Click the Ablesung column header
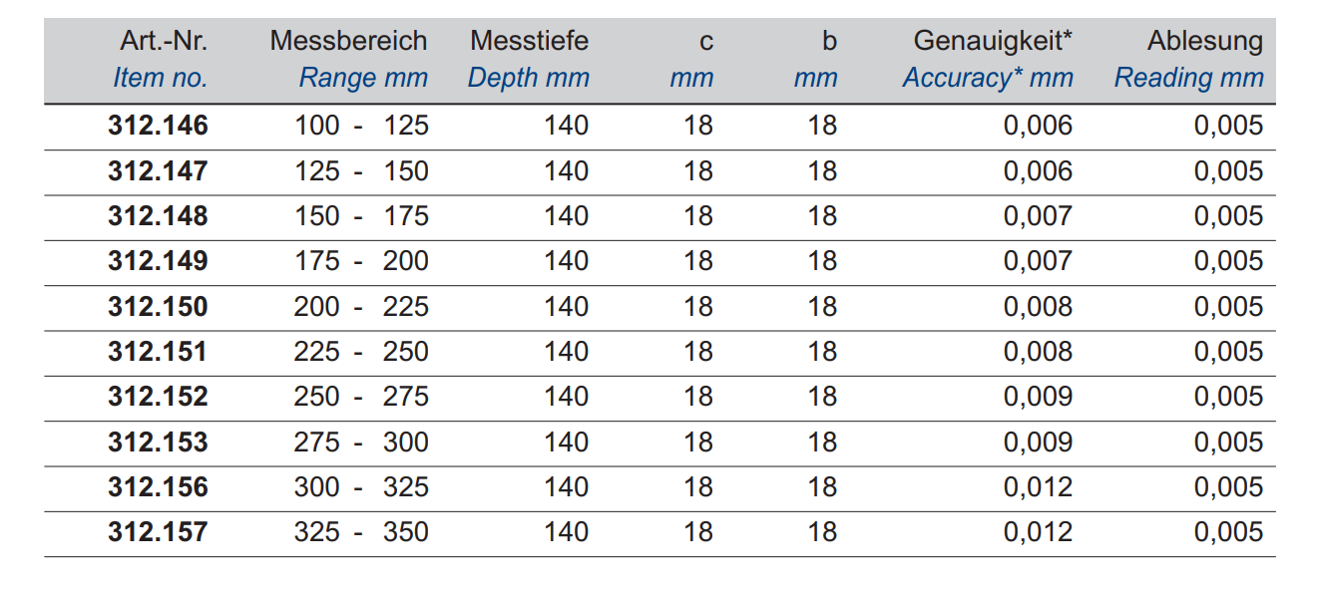This screenshot has width=1322, height=593. pyautogui.click(x=1204, y=42)
